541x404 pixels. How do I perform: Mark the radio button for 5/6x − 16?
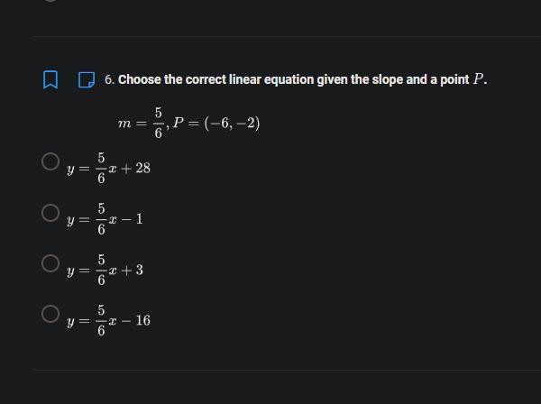(x=50, y=314)
